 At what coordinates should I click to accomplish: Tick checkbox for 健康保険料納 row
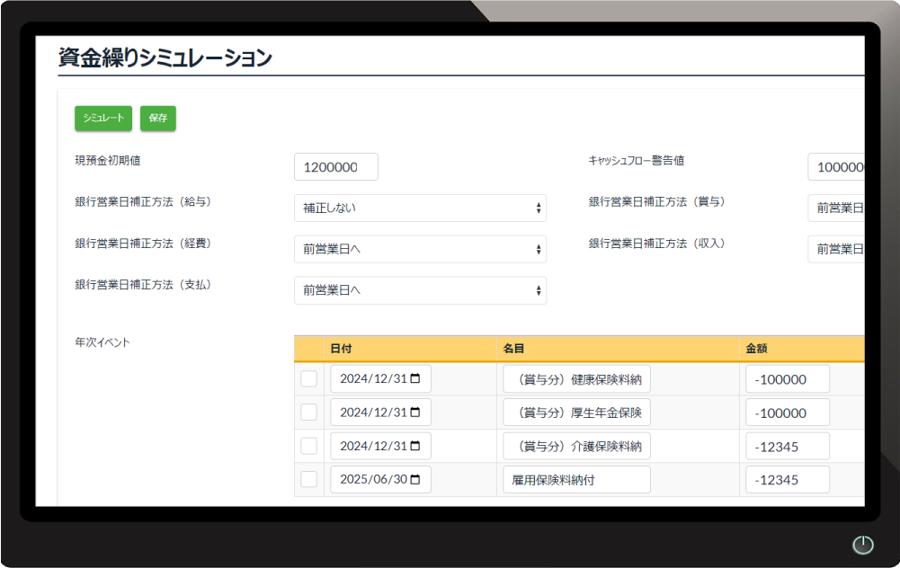click(x=308, y=379)
